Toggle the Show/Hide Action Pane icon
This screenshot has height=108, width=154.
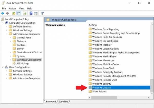click(36, 13)
